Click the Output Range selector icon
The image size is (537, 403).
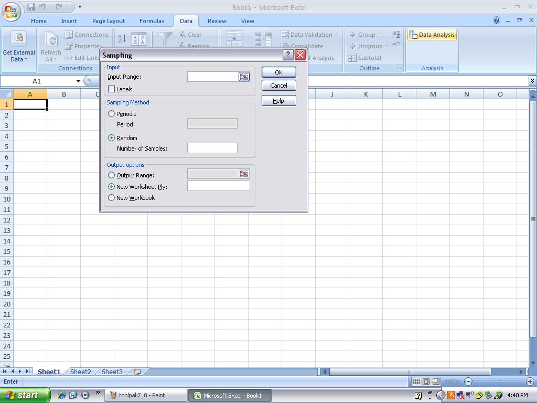pyautogui.click(x=244, y=174)
